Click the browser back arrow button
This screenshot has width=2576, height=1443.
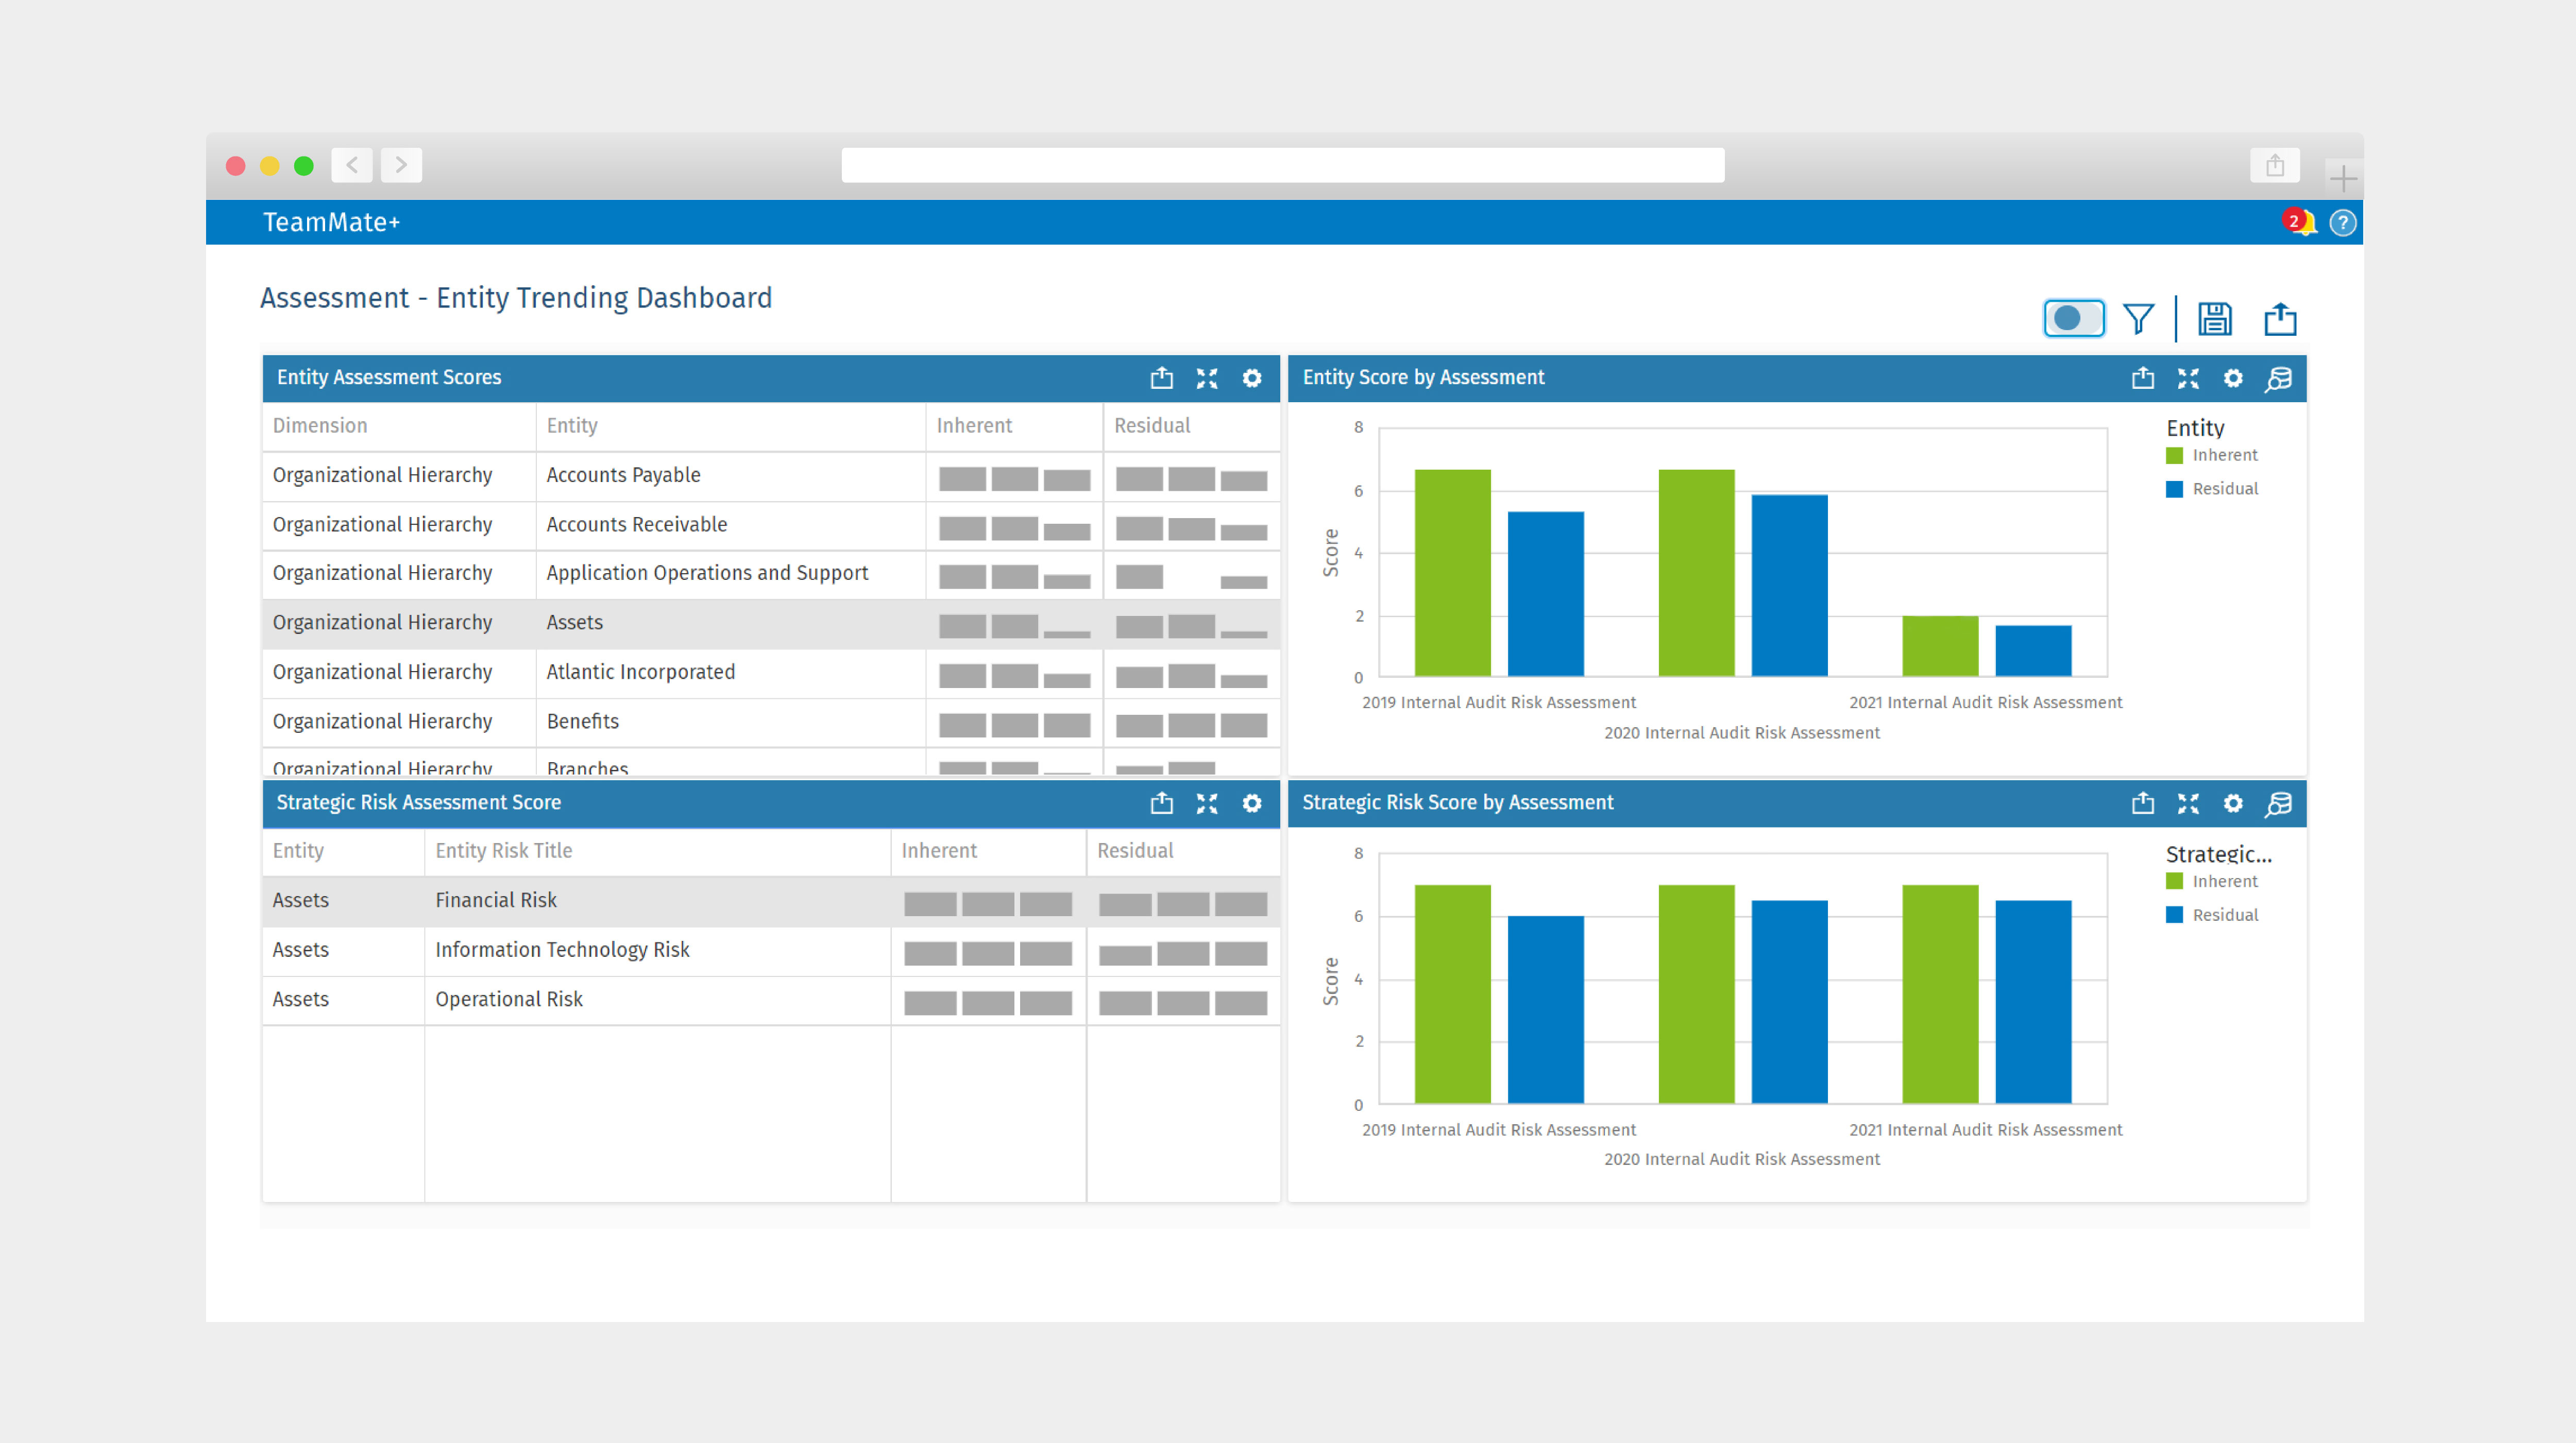(352, 165)
